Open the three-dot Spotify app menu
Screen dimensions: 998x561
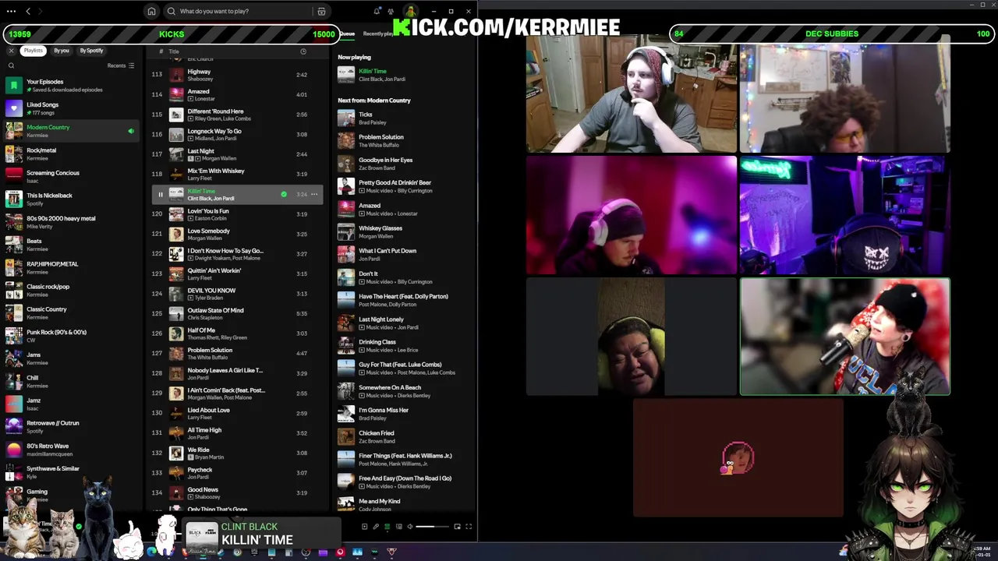tap(11, 11)
